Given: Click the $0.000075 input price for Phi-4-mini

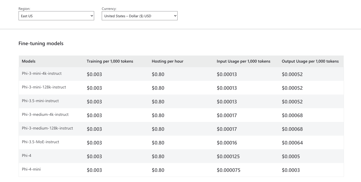Looking at the screenshot, I should (x=228, y=170).
